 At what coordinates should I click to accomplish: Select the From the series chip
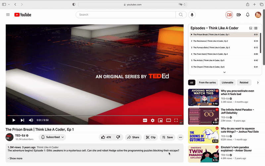point(207,83)
